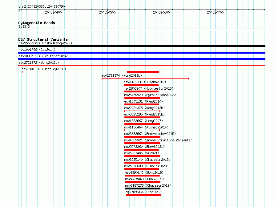Screen dimensions: 274x207
Task: Select the blue nsv1001799 variant bar
Action: [x=142, y=53]
